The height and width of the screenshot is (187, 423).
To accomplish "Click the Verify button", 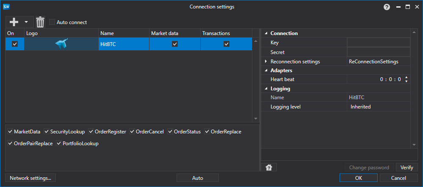I will (407, 167).
